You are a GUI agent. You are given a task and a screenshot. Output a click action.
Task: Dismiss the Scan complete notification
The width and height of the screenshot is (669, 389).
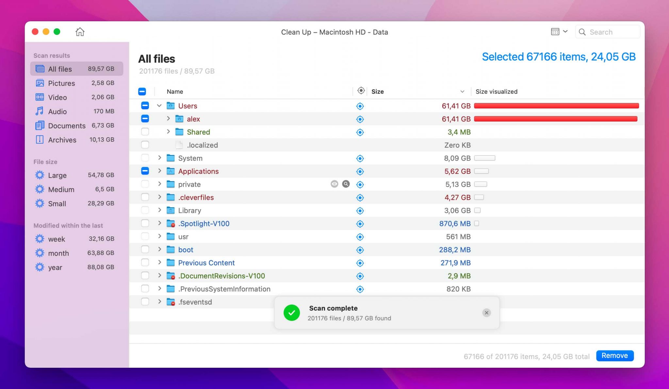coord(486,313)
